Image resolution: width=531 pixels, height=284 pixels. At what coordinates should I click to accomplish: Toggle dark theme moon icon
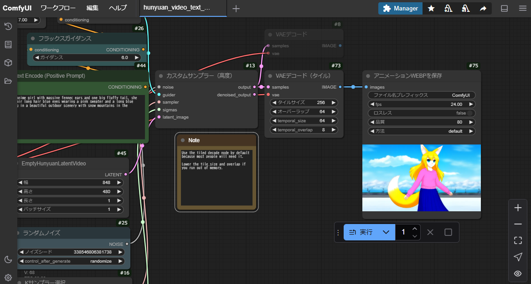tap(8, 259)
